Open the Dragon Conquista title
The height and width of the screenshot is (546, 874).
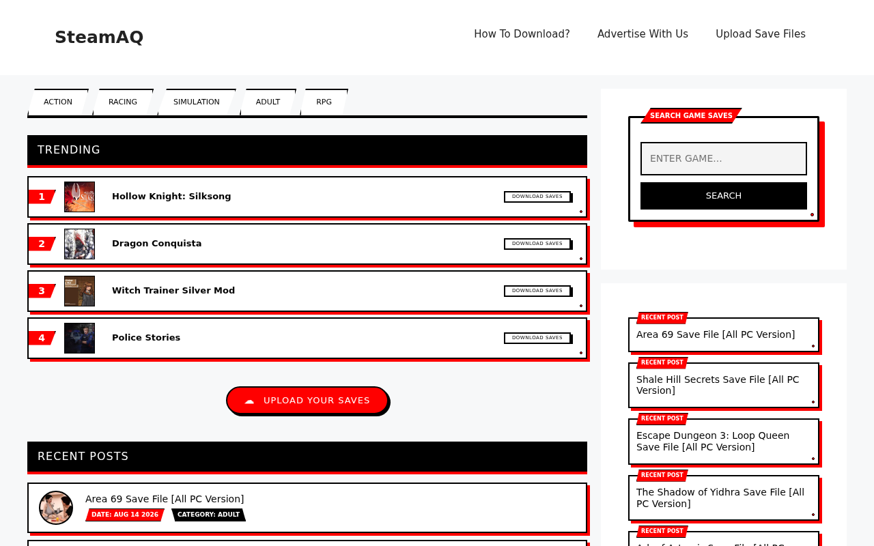click(157, 244)
